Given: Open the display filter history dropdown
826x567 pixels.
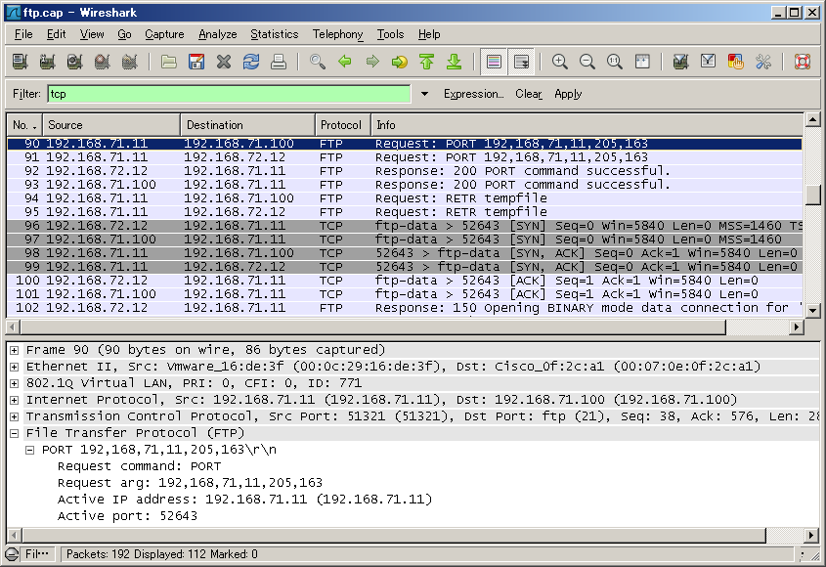Looking at the screenshot, I should 424,94.
